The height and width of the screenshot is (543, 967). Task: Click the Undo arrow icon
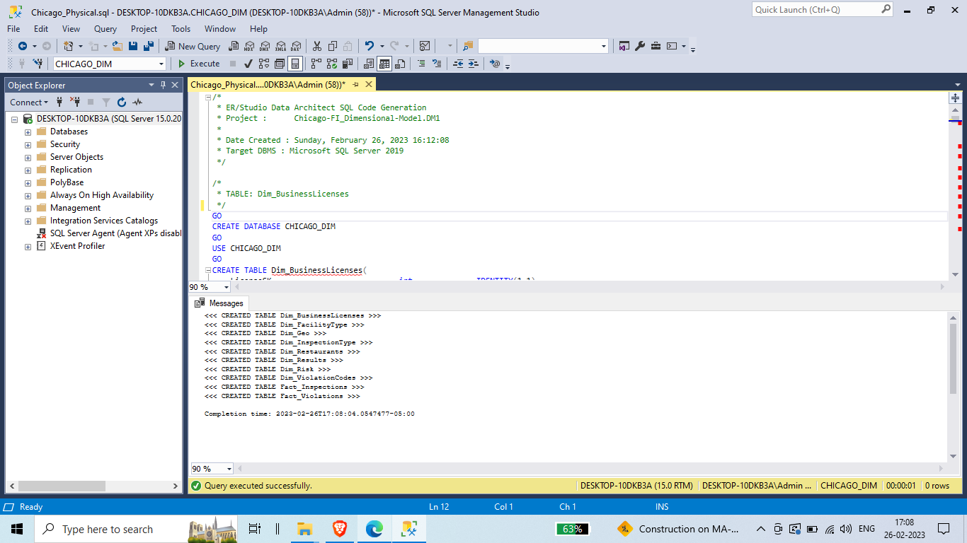pyautogui.click(x=369, y=46)
